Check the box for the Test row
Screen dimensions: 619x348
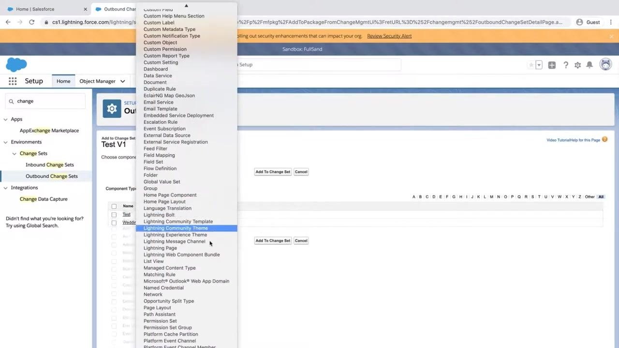pos(114,215)
